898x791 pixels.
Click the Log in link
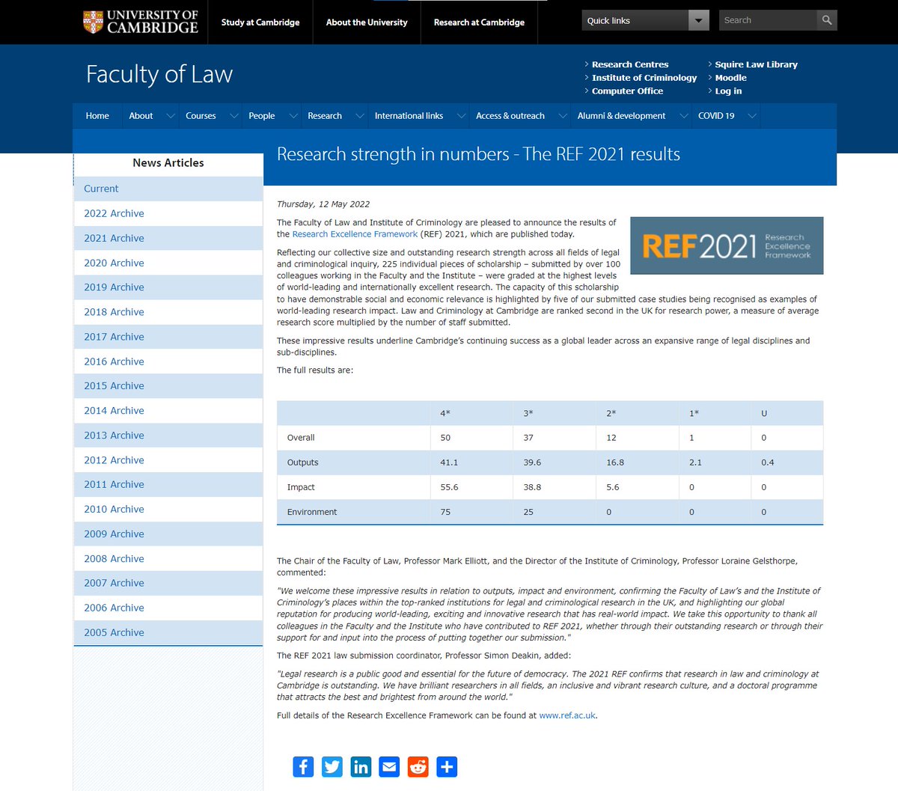pos(728,91)
